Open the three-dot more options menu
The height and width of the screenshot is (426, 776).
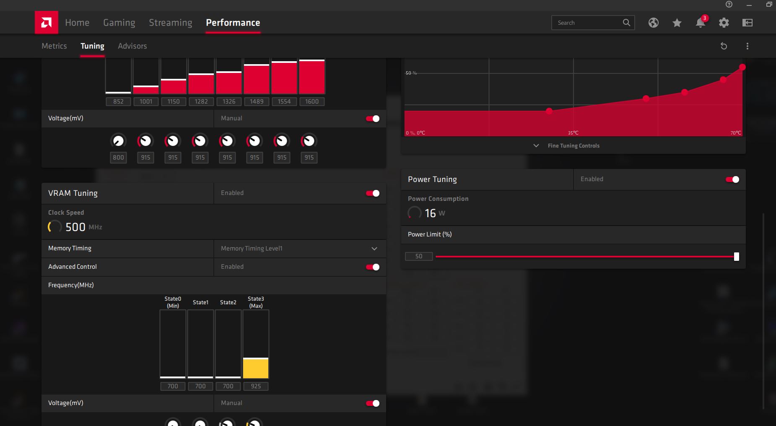click(x=747, y=46)
